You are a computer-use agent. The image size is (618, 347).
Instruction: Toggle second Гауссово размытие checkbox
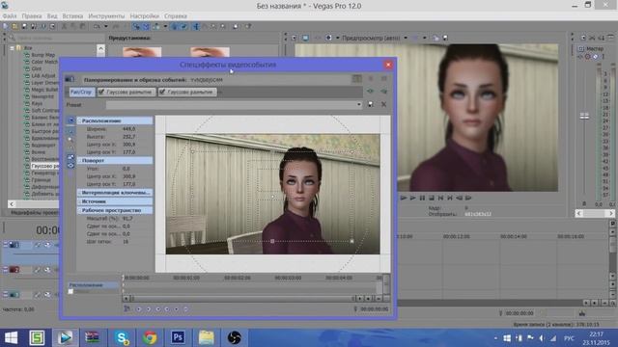click(162, 92)
